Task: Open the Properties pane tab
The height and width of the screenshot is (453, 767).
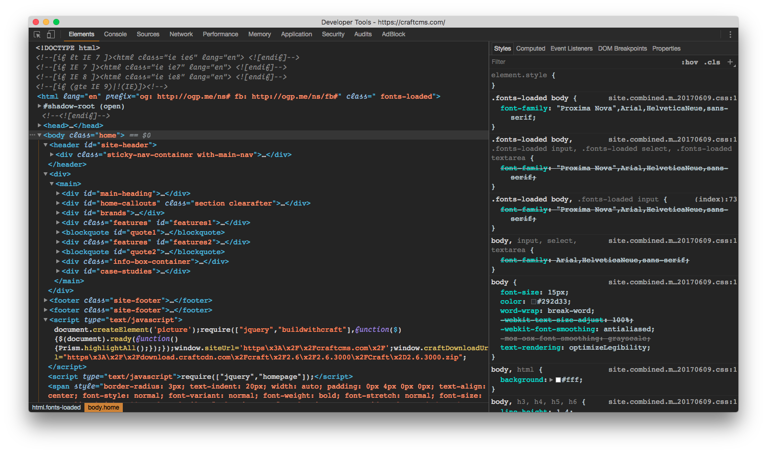Action: click(666, 49)
